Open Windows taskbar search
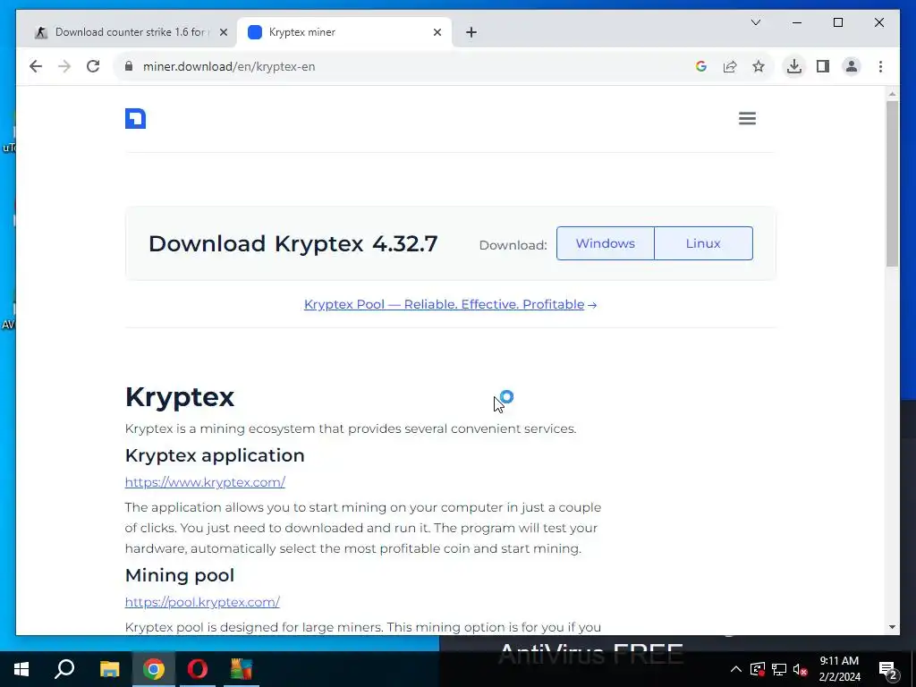 pos(64,669)
